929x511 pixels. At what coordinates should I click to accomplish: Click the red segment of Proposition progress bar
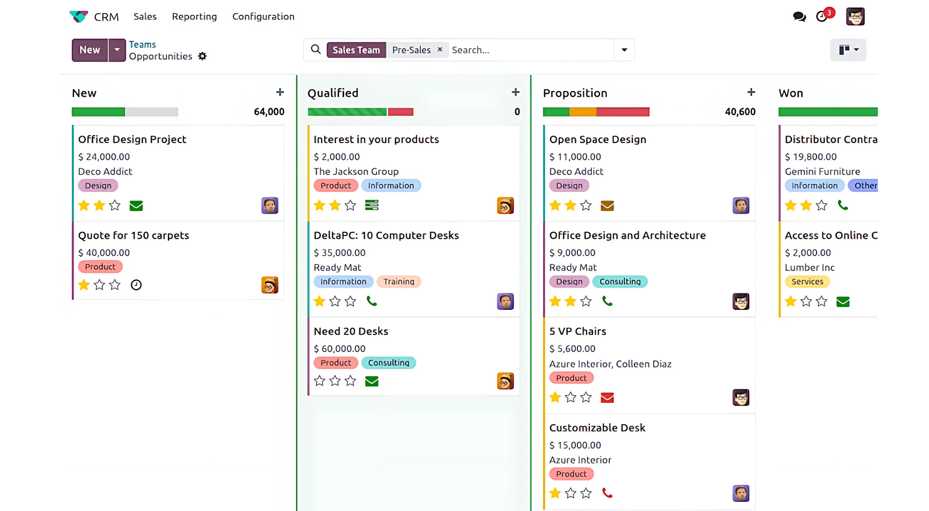(x=622, y=112)
